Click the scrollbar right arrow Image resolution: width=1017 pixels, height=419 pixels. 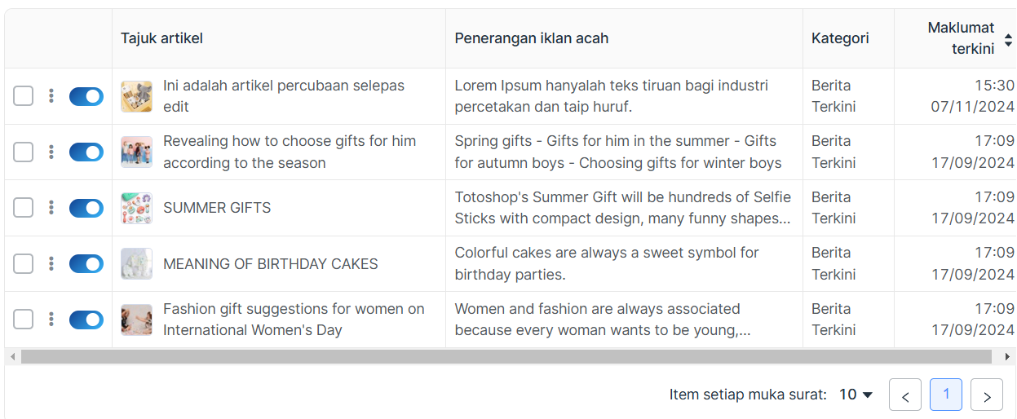[1007, 357]
